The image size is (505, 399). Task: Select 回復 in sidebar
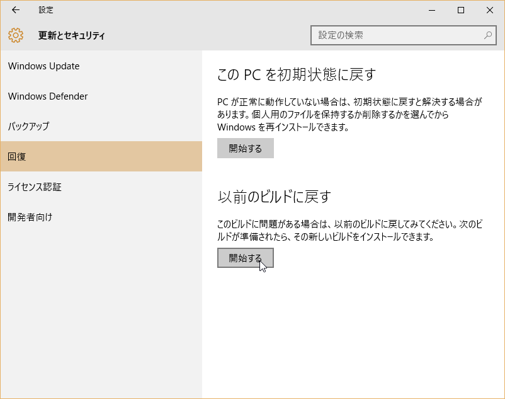point(101,156)
